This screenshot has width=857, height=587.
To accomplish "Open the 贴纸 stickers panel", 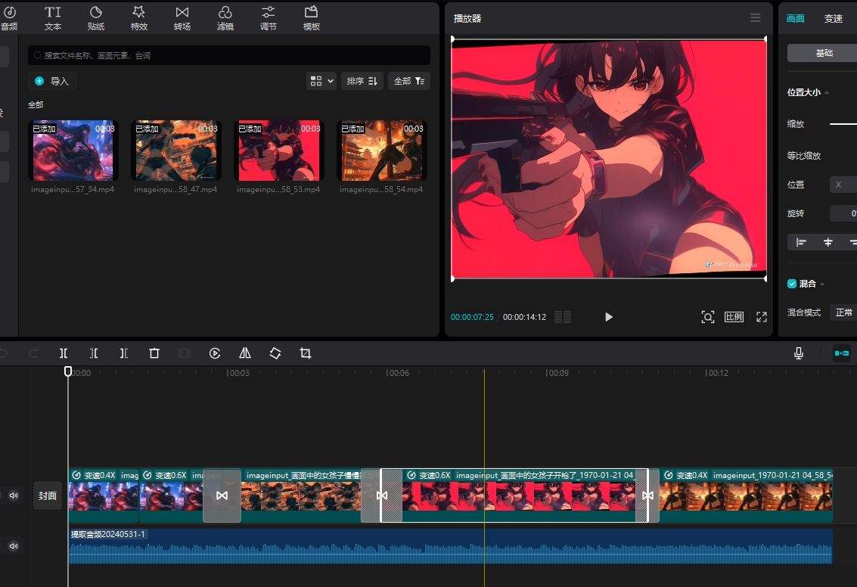I will click(x=96, y=18).
